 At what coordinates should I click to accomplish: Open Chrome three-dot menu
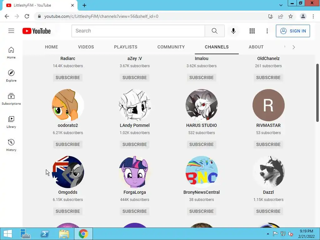pos(313,16)
